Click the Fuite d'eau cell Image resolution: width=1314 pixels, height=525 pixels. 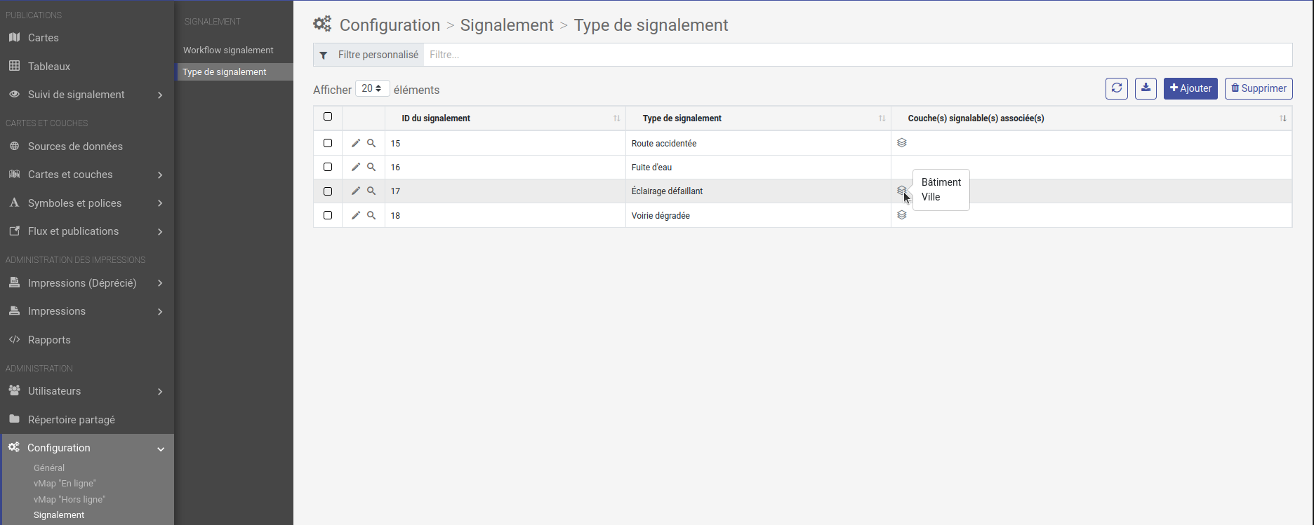758,167
